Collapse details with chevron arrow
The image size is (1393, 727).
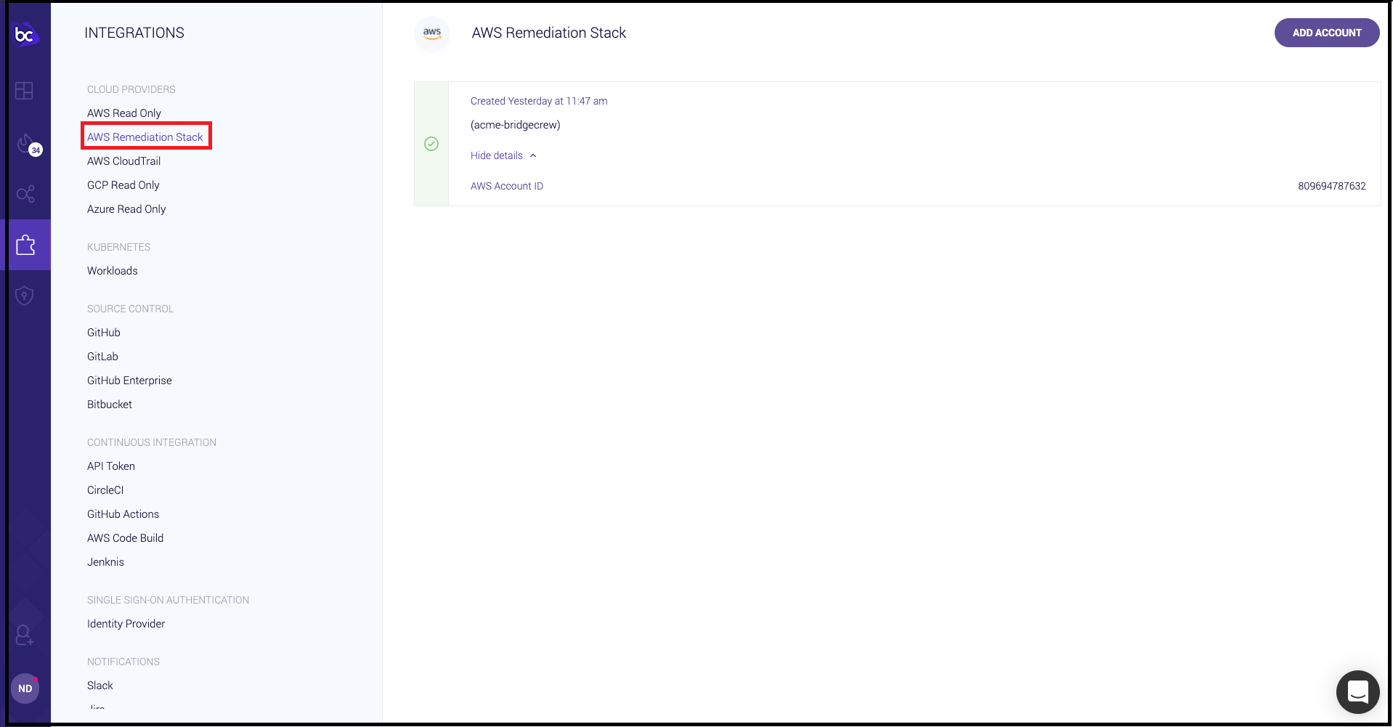coord(533,155)
